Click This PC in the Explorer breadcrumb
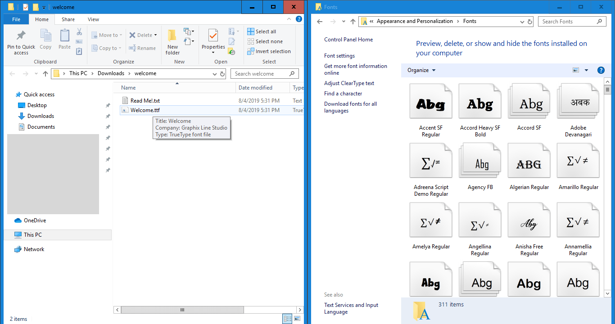This screenshot has width=615, height=324. click(x=78, y=73)
